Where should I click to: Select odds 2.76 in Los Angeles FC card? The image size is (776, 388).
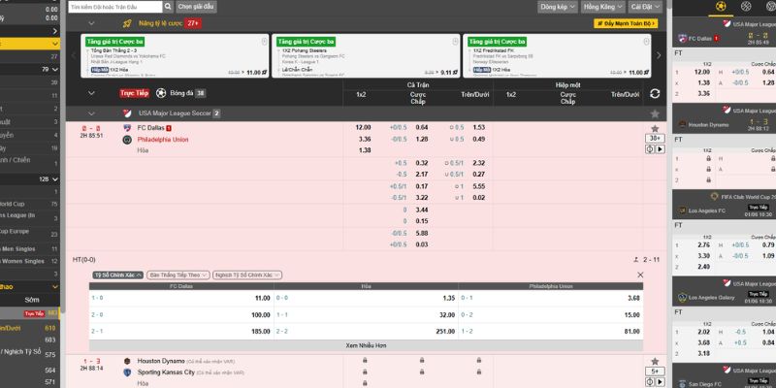tap(703, 245)
